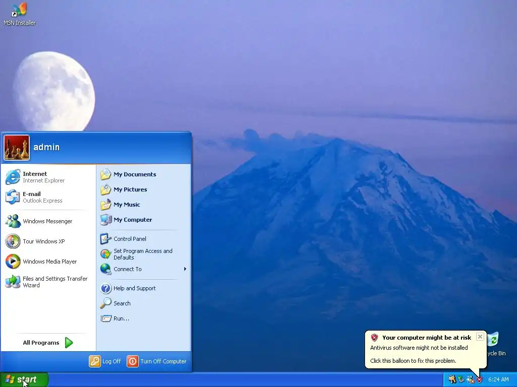Click 'Your computer might be at risk' balloon title
The height and width of the screenshot is (387, 517).
(x=427, y=338)
